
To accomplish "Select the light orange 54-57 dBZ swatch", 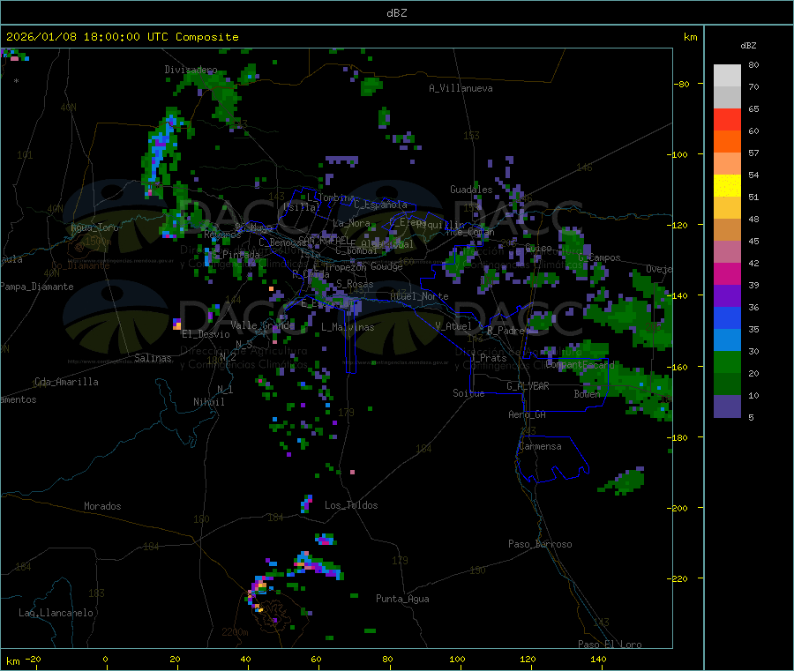I will coord(727,163).
